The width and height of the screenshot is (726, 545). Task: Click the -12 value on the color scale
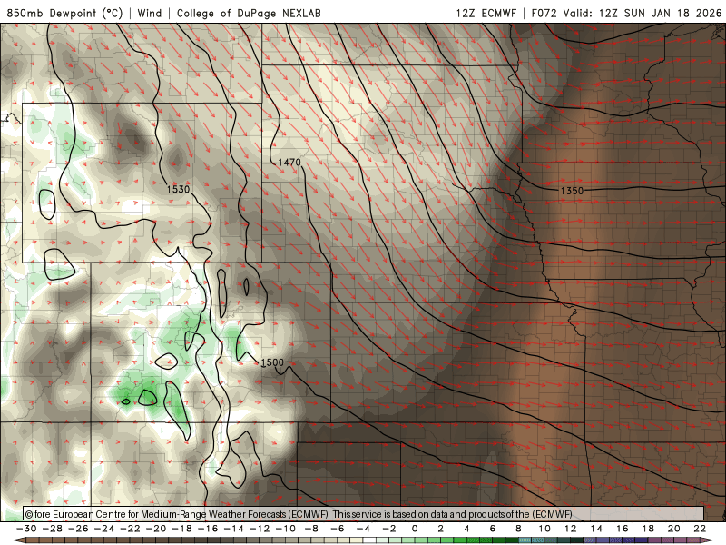click(260, 529)
